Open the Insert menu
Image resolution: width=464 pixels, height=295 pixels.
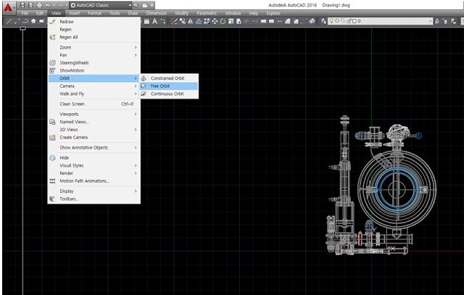(x=74, y=13)
